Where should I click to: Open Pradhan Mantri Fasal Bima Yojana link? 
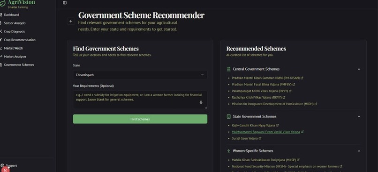coord(262,84)
